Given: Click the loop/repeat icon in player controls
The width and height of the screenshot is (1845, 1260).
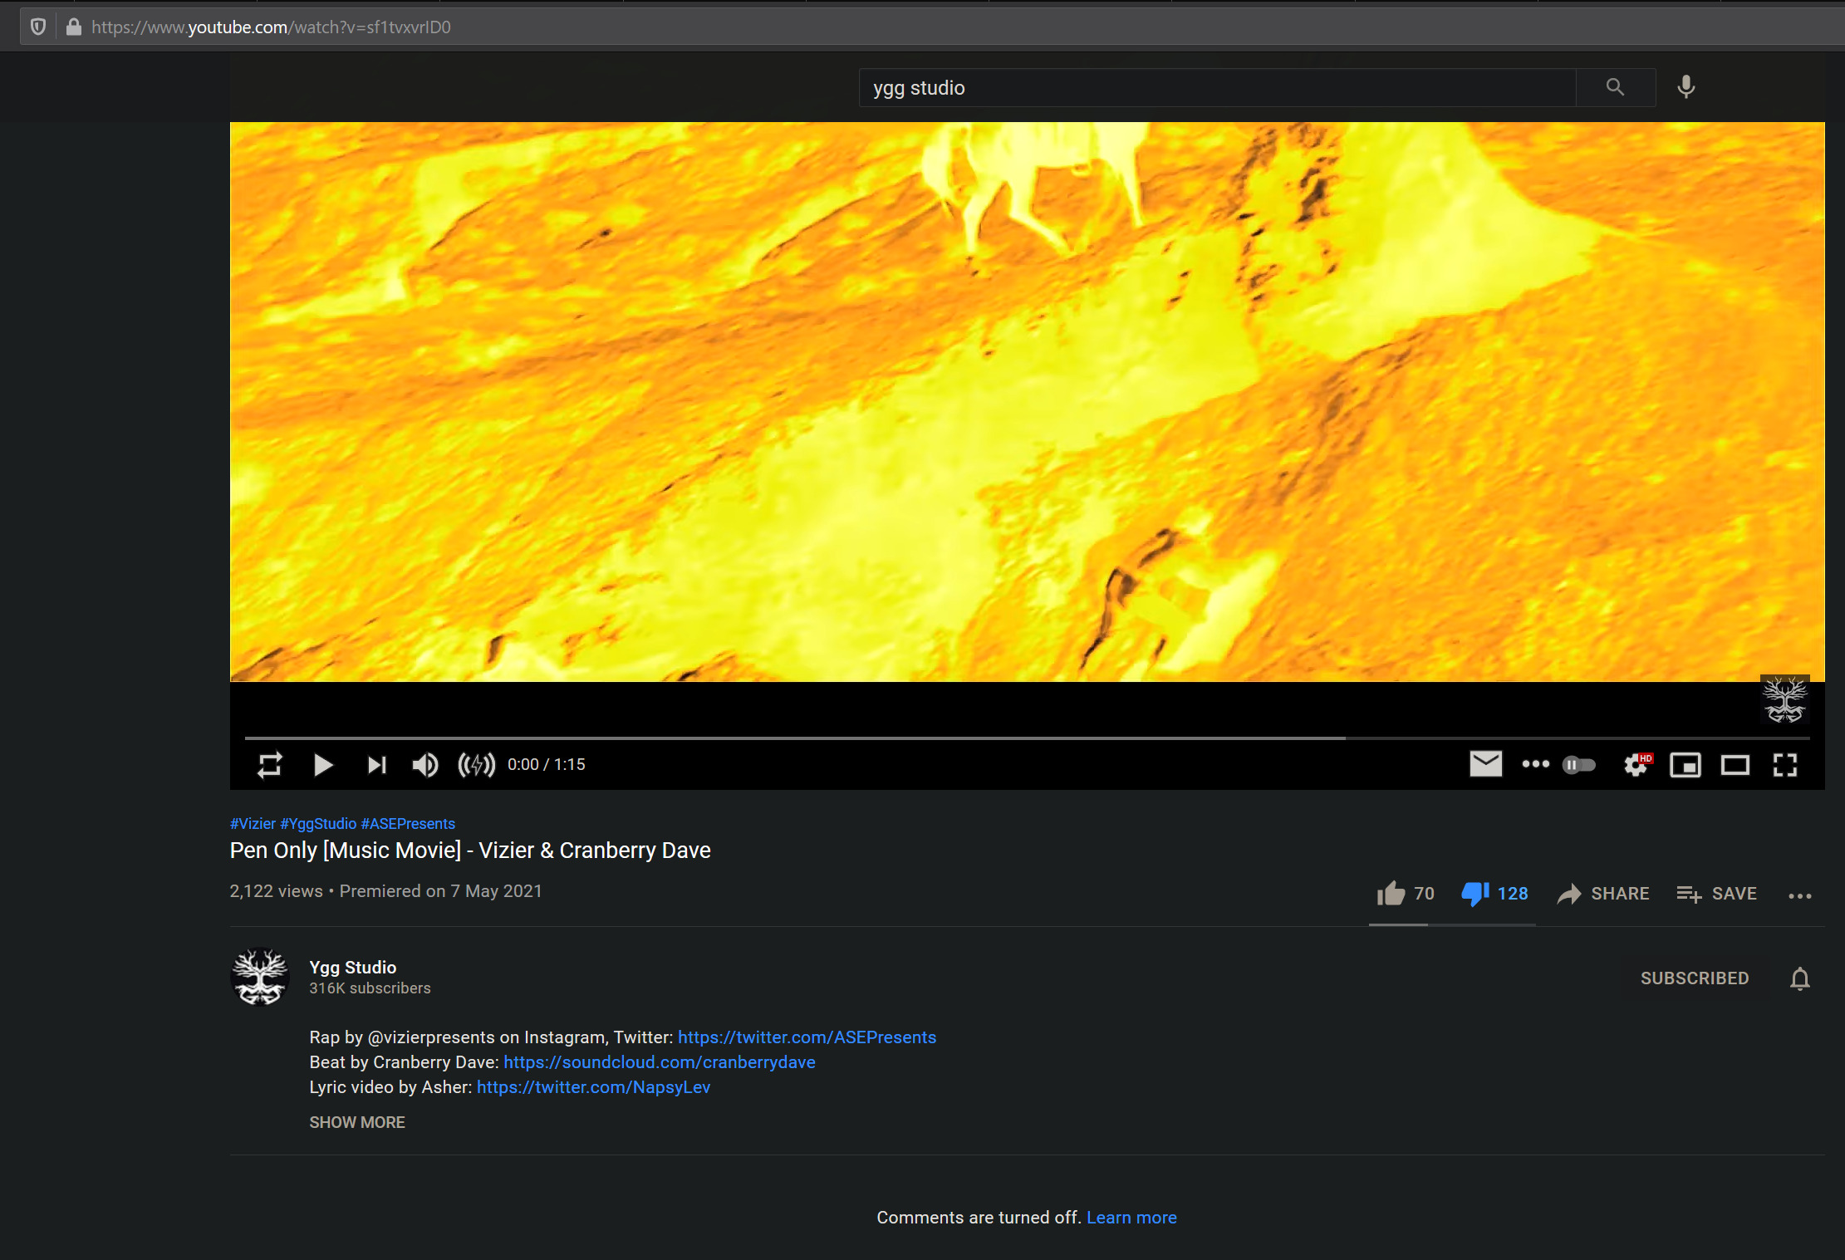Looking at the screenshot, I should coord(270,764).
